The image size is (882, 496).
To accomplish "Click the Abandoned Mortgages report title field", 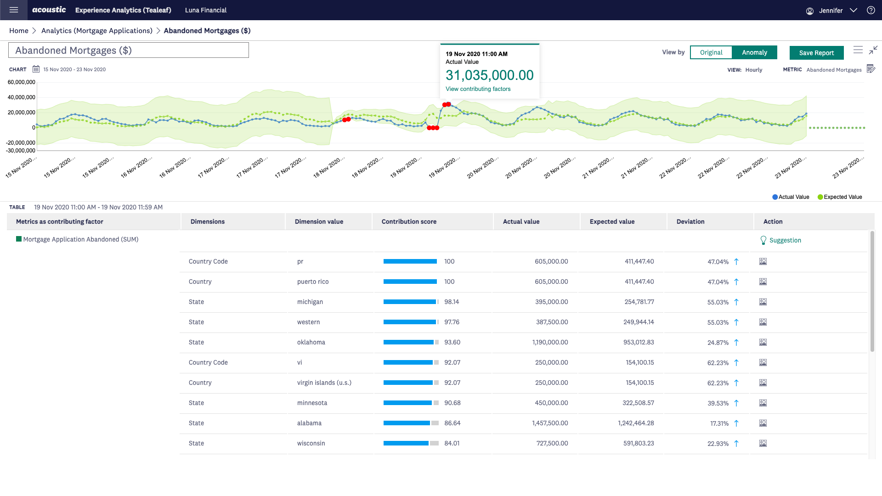I will click(129, 51).
